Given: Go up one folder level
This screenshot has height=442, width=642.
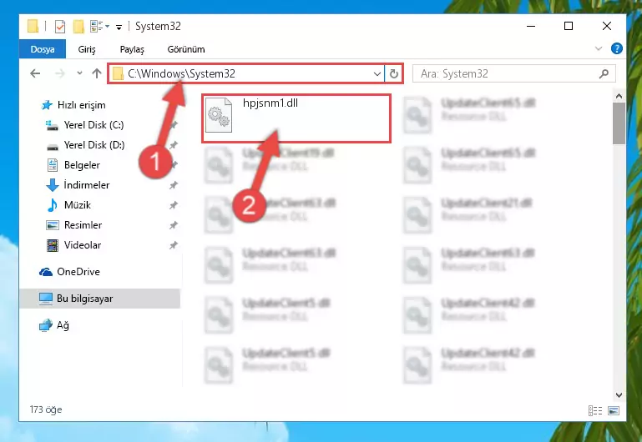Looking at the screenshot, I should [x=97, y=73].
